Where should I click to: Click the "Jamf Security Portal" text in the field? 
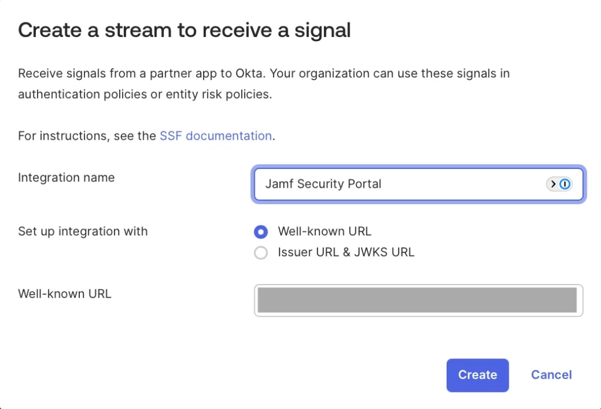pos(323,184)
